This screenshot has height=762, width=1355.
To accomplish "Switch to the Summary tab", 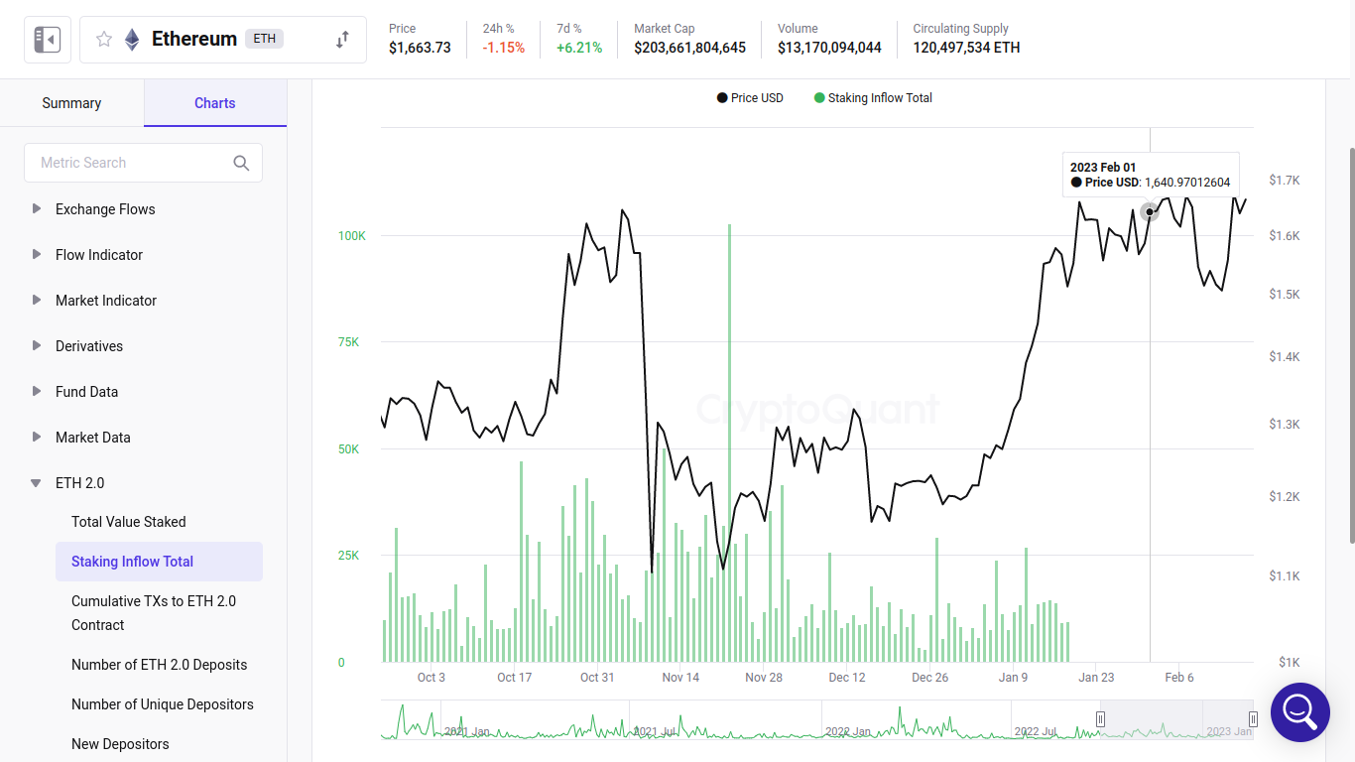I will coord(71,103).
